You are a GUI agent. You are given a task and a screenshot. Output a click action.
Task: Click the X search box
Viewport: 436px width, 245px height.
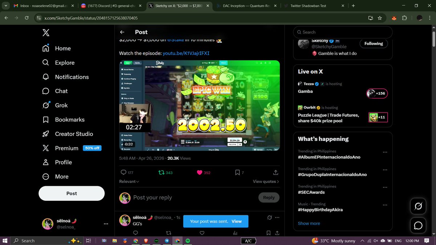pyautogui.click(x=343, y=32)
